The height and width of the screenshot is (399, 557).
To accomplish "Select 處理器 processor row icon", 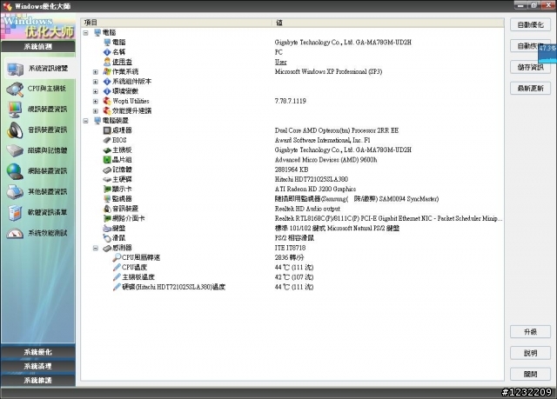I will coord(107,130).
